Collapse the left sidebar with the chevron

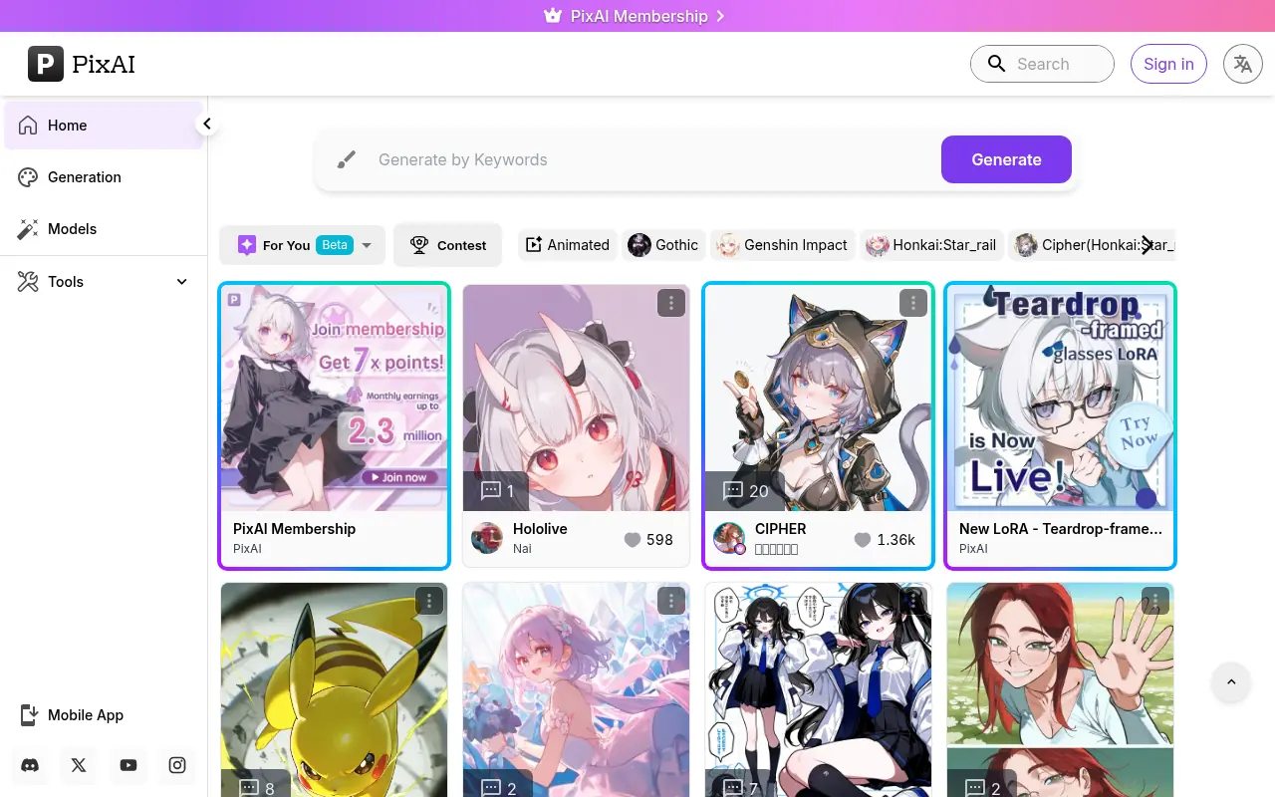(207, 124)
